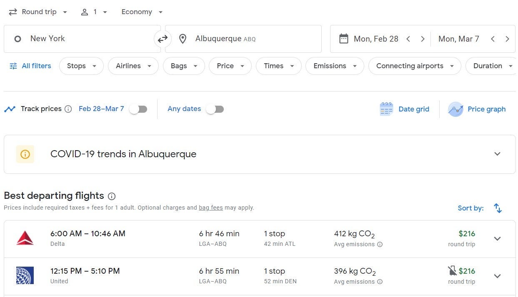Viewport: 518px width, 297px height.
Task: Toggle the Any dates price tracking switch
Action: pos(215,109)
